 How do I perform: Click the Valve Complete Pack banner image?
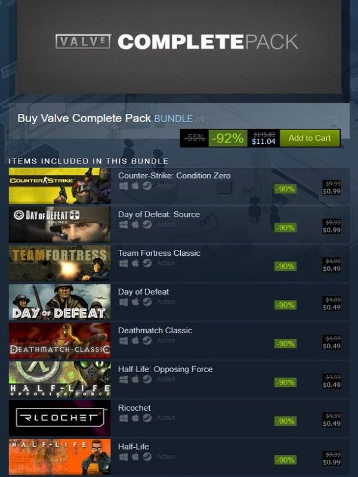coord(179,46)
